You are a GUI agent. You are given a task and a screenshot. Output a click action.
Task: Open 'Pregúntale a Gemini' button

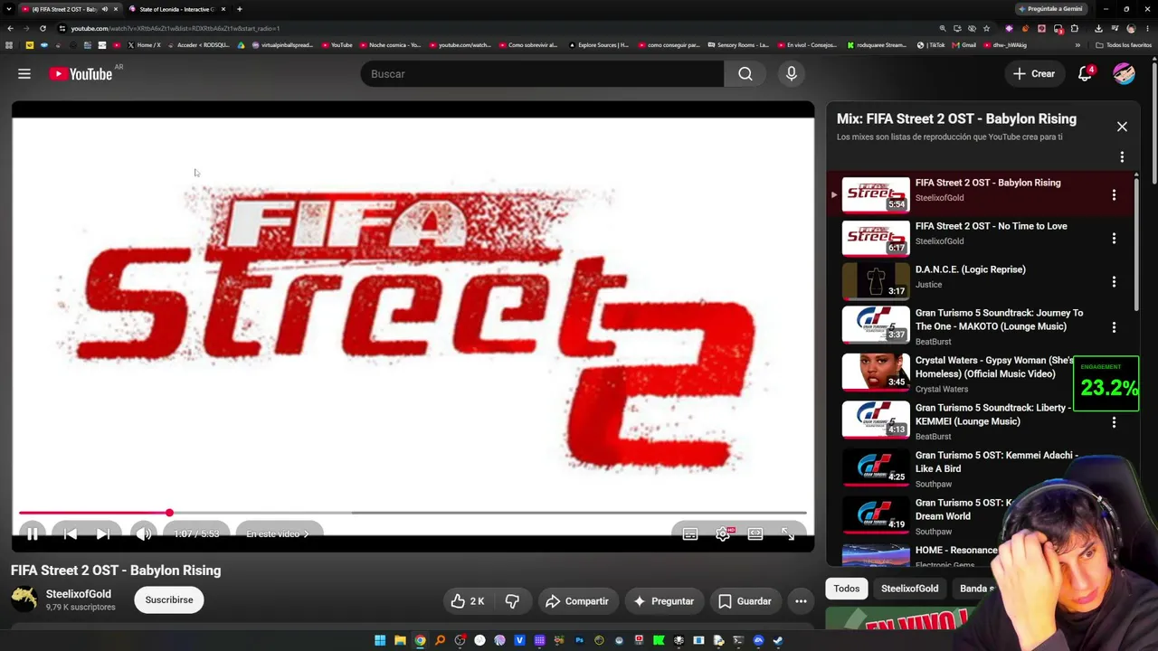[x=1050, y=9]
